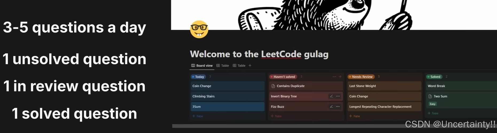The height and width of the screenshot is (133, 497).
Task: Open the first Table tab
Action: pos(223,65)
